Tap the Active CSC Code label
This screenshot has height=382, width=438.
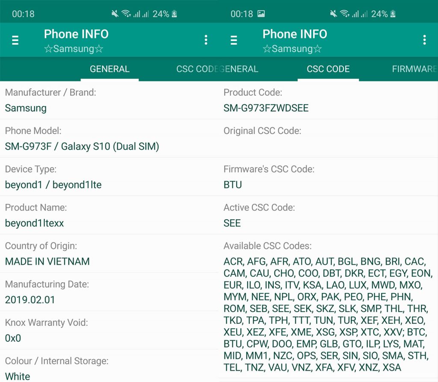click(259, 207)
